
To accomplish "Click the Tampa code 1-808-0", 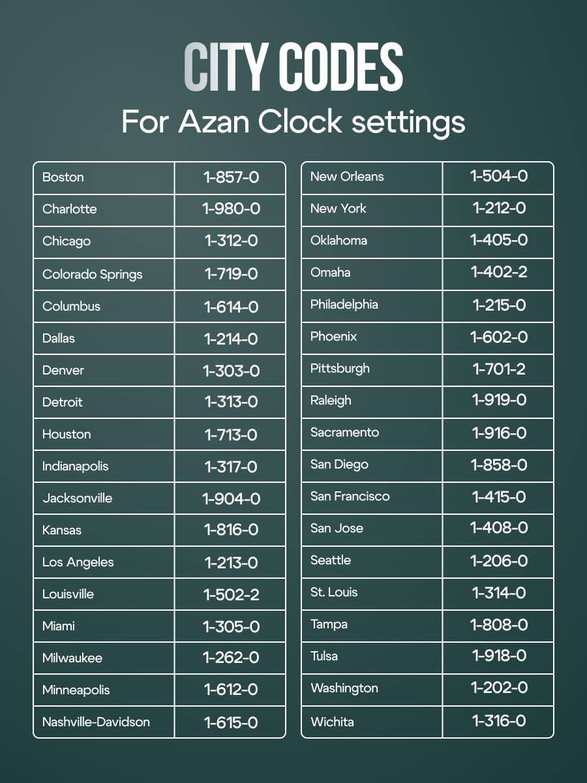I will click(499, 624).
